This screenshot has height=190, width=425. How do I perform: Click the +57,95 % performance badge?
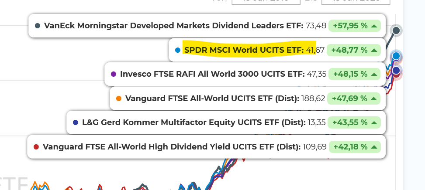(x=354, y=26)
